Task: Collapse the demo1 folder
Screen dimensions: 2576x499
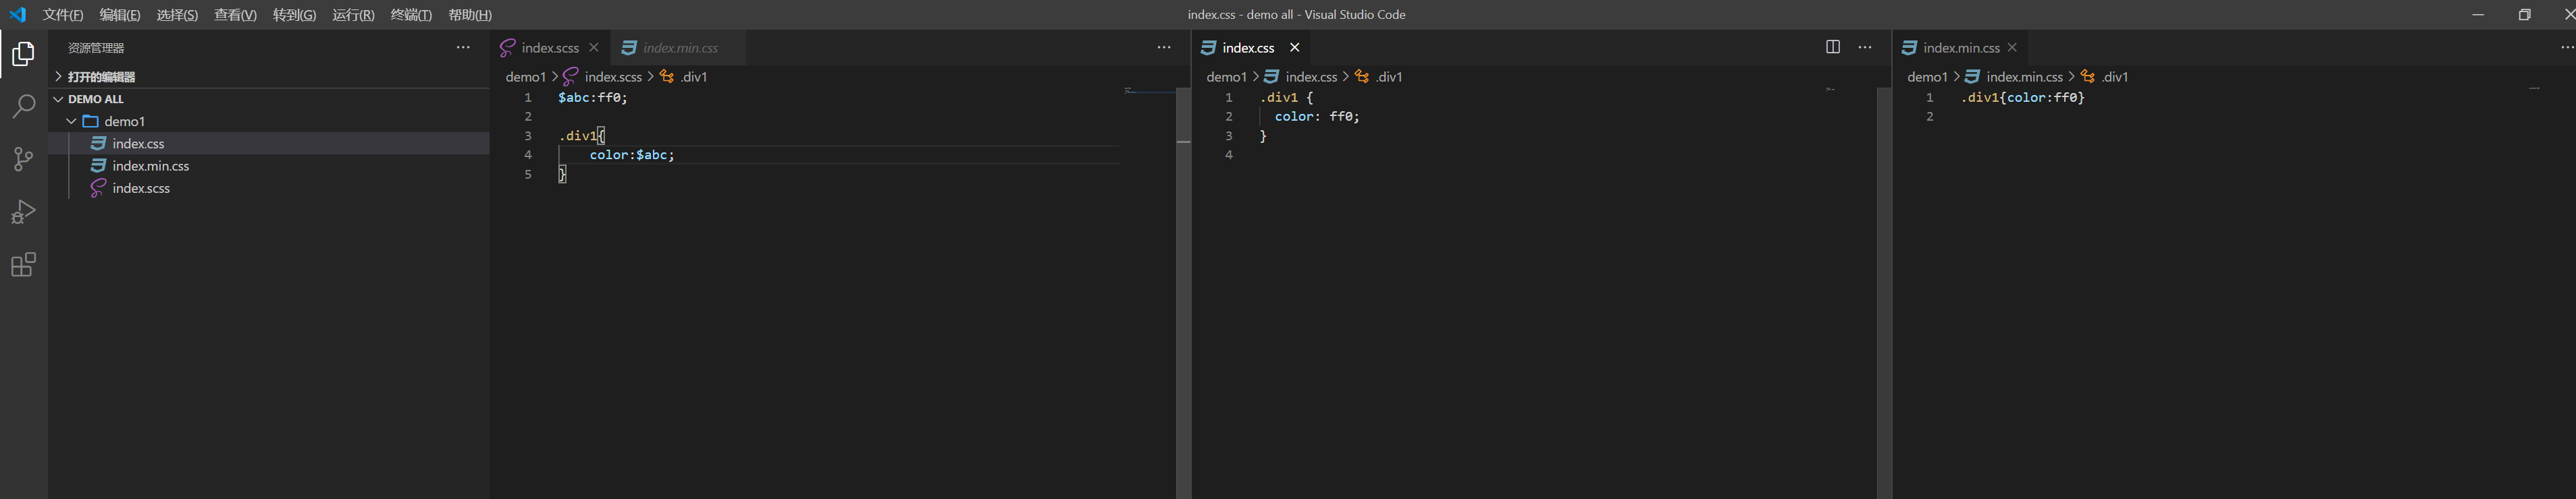Action: 269,122
